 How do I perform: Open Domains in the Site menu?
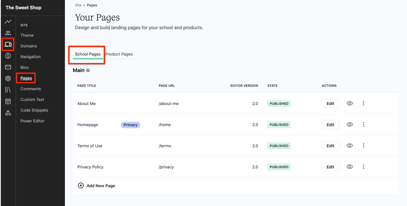pyautogui.click(x=29, y=46)
